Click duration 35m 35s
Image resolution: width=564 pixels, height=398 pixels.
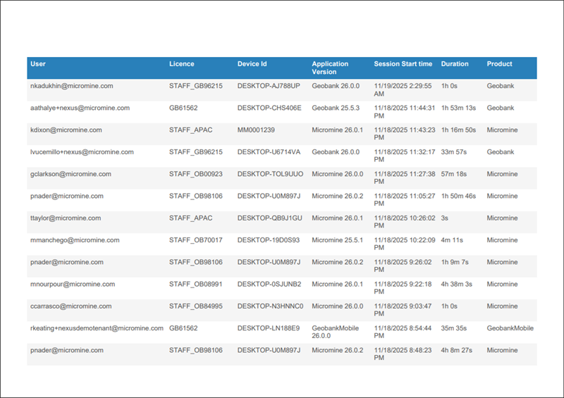click(453, 328)
